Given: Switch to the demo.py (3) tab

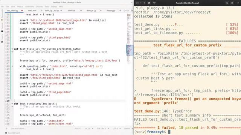Looking at the screenshot, I should tap(91, 10).
